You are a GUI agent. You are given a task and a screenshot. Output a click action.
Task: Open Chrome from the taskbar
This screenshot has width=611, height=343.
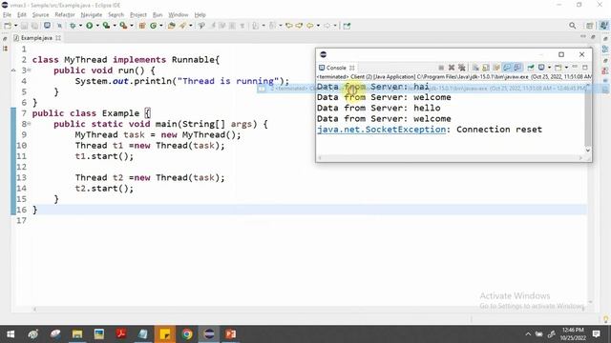point(187,334)
